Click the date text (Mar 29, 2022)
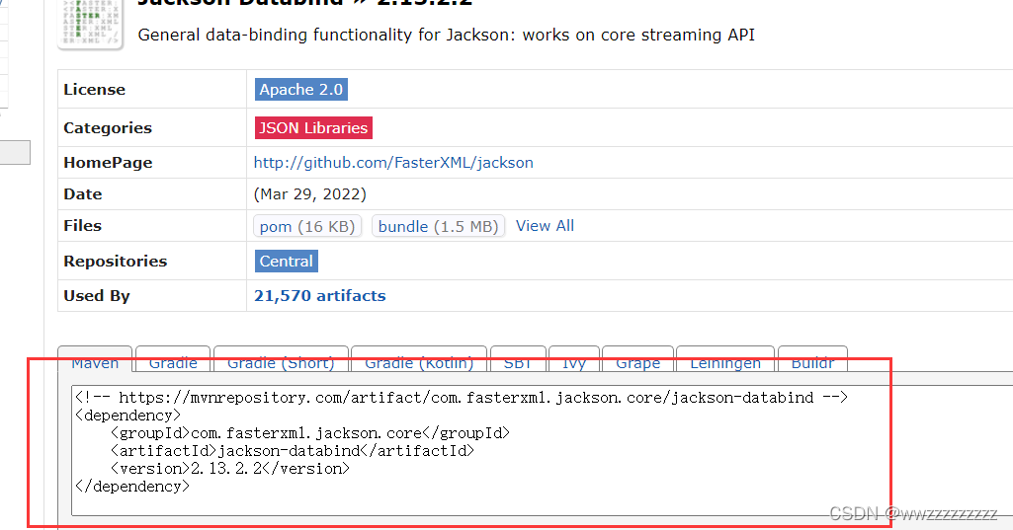 point(310,194)
